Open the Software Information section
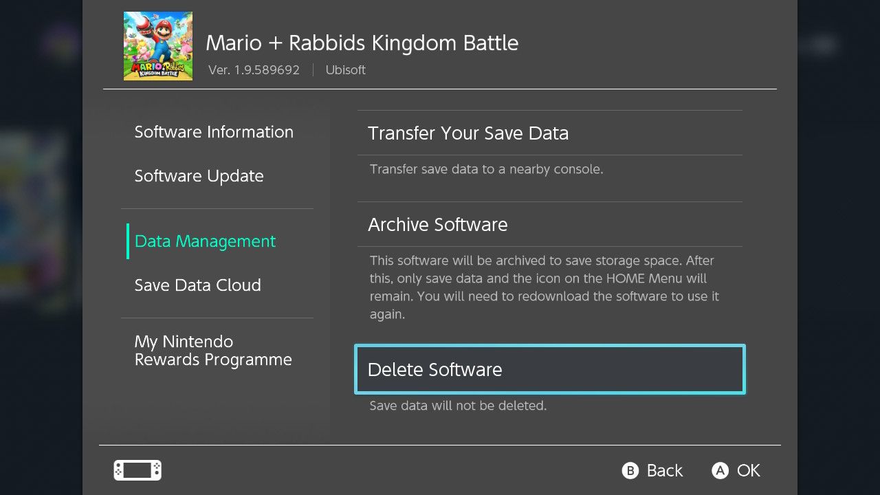Viewport: 880px width, 495px height. pos(214,132)
